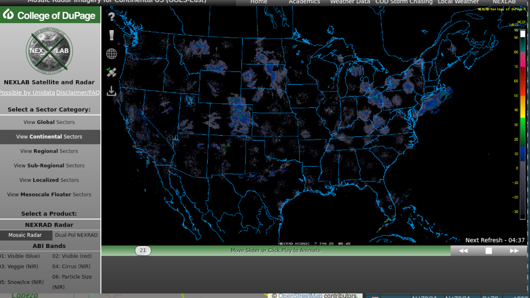Open the Academics nav menu
Viewport: 530px width, 298px height.
click(304, 2)
